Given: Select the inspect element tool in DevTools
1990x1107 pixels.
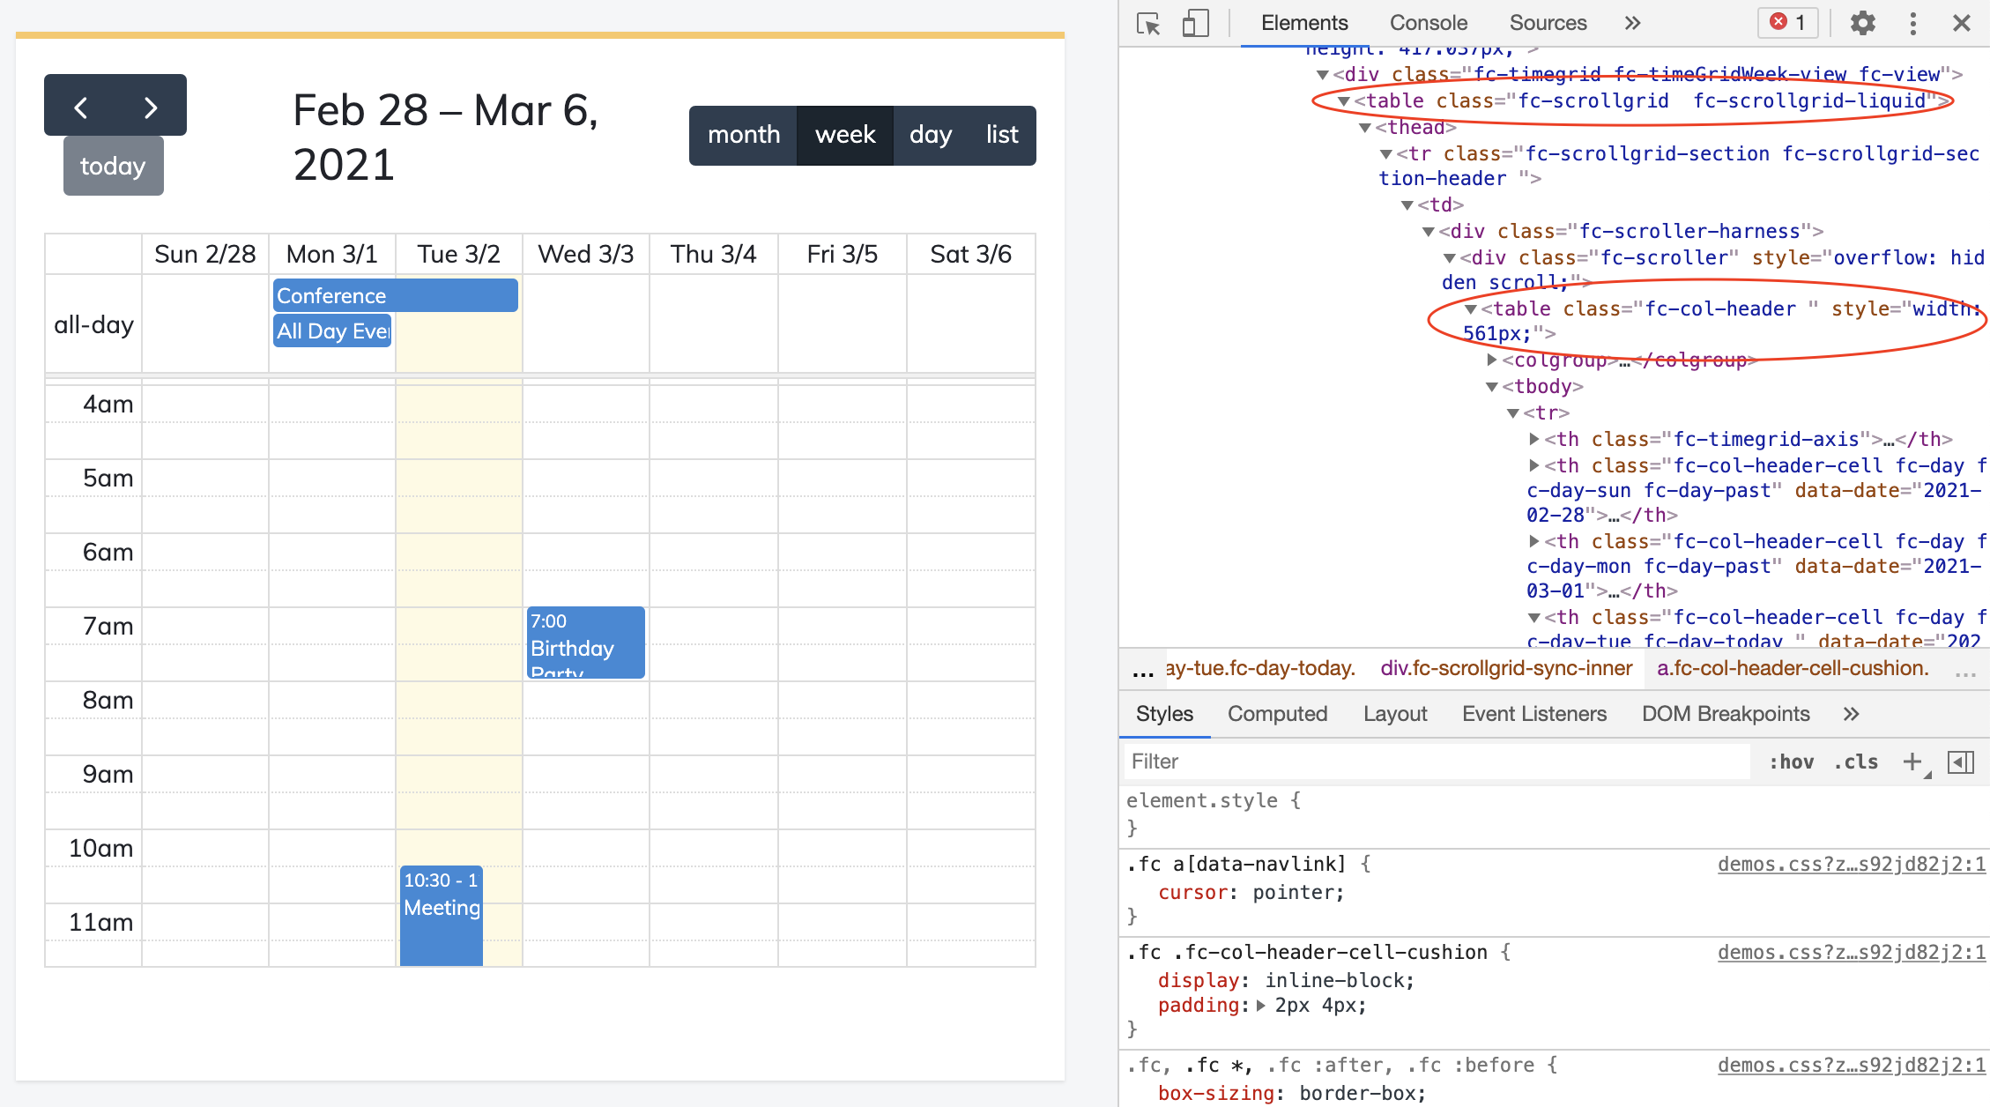Looking at the screenshot, I should (x=1149, y=24).
